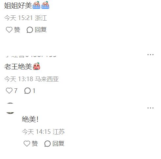This screenshot has width=161, height=159.
Task: Click reply bubble icon under 绝美! comment
Action: [48, 144]
